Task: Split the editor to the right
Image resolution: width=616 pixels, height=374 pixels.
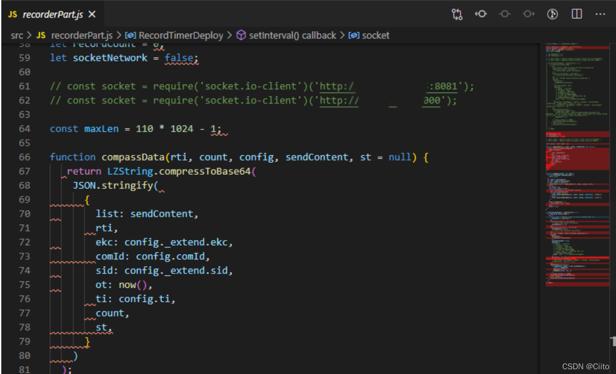Action: click(577, 14)
